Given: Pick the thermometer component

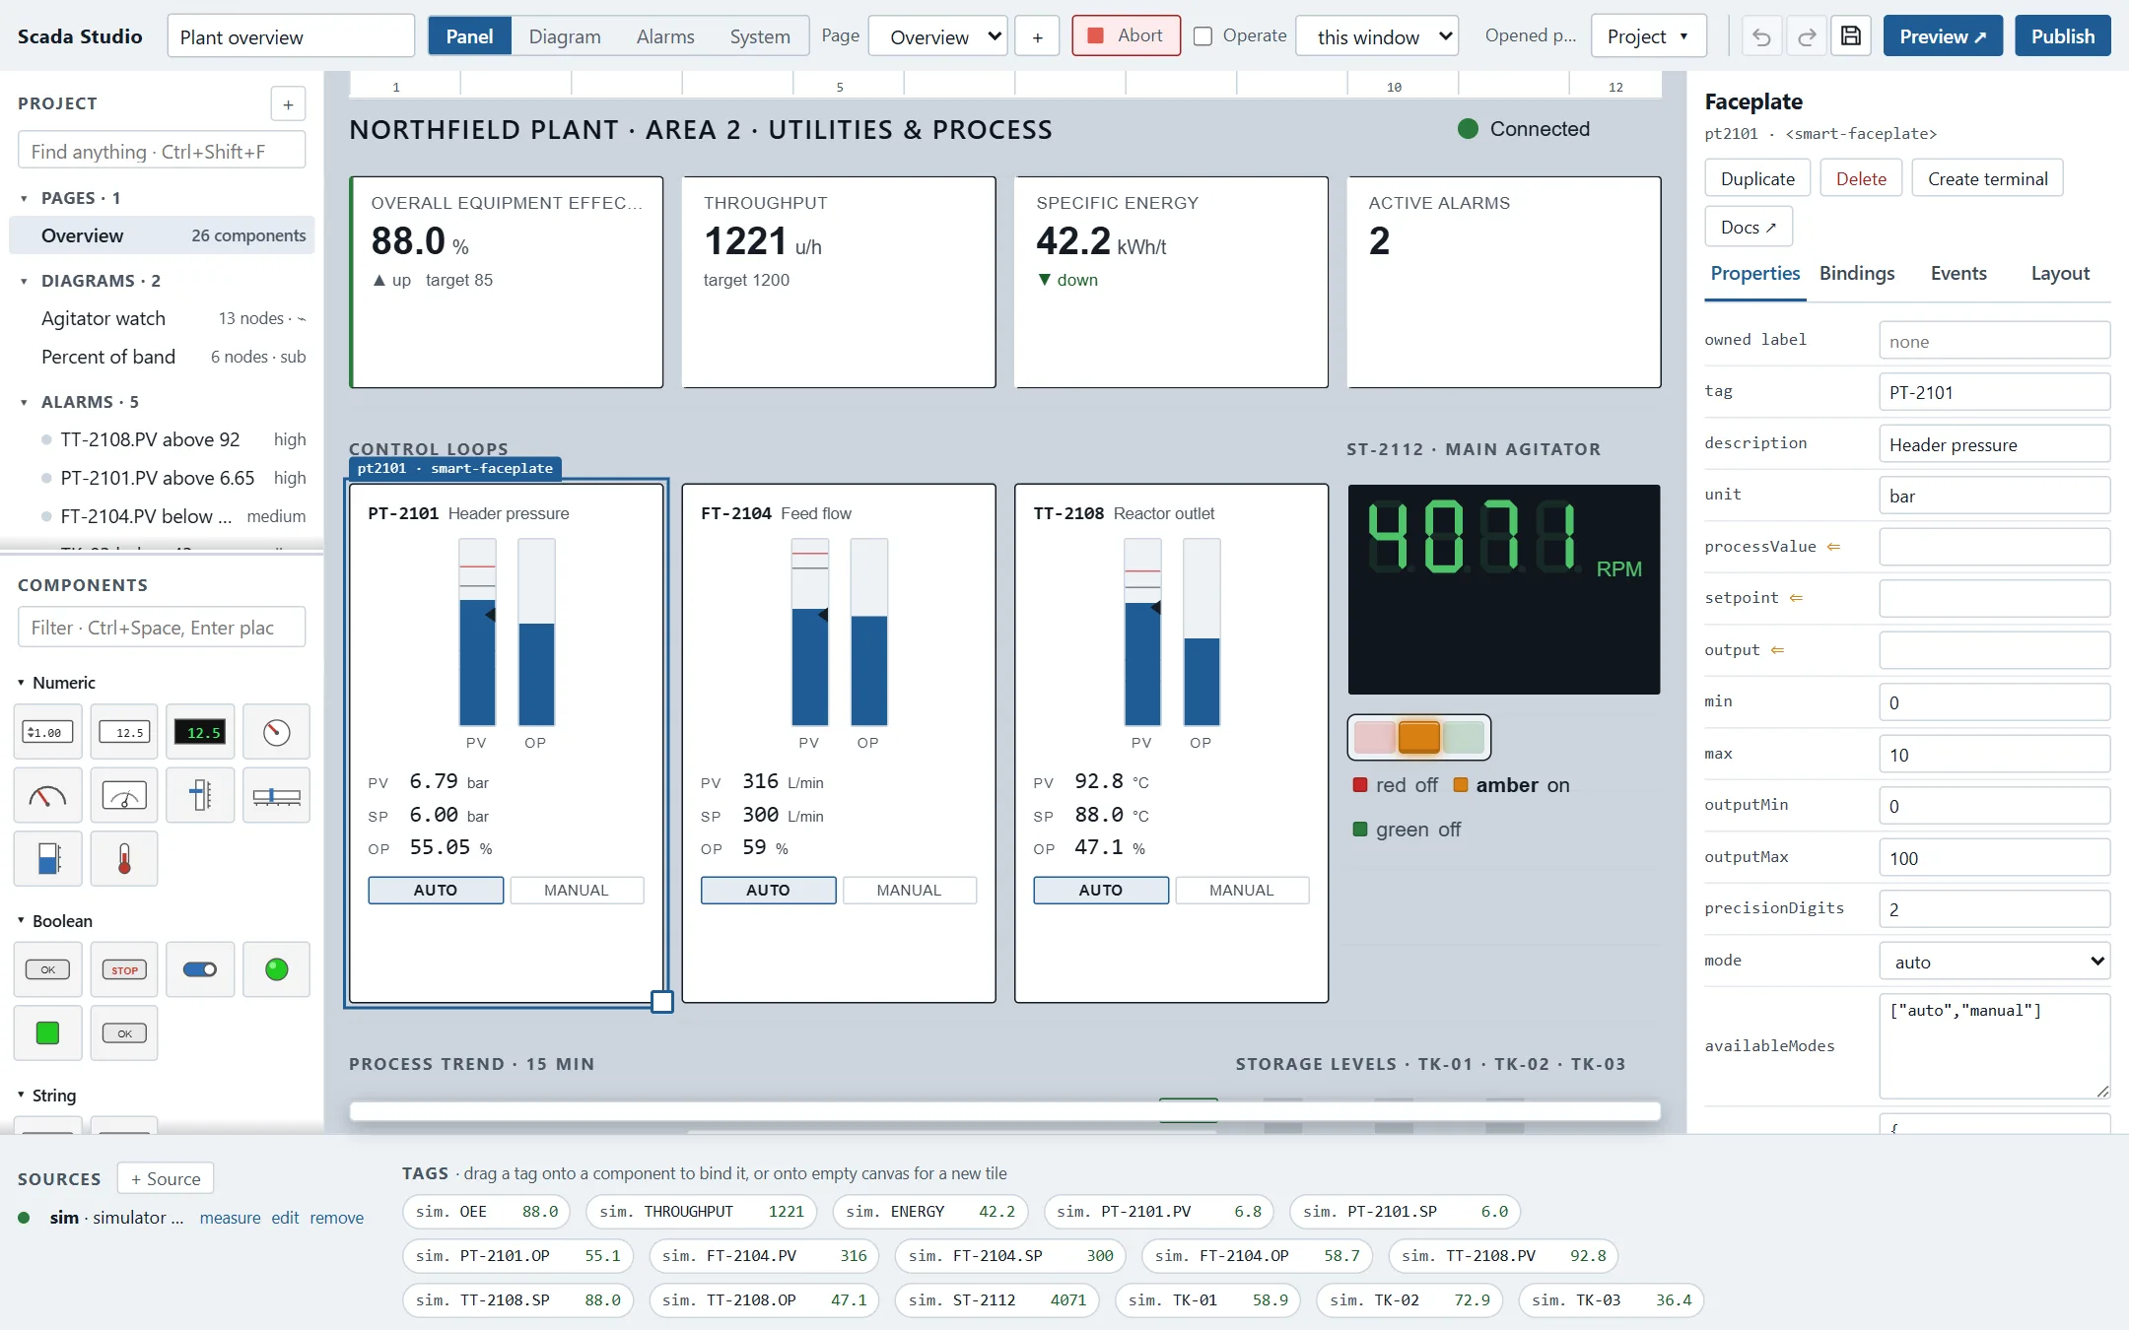Looking at the screenshot, I should [124, 859].
